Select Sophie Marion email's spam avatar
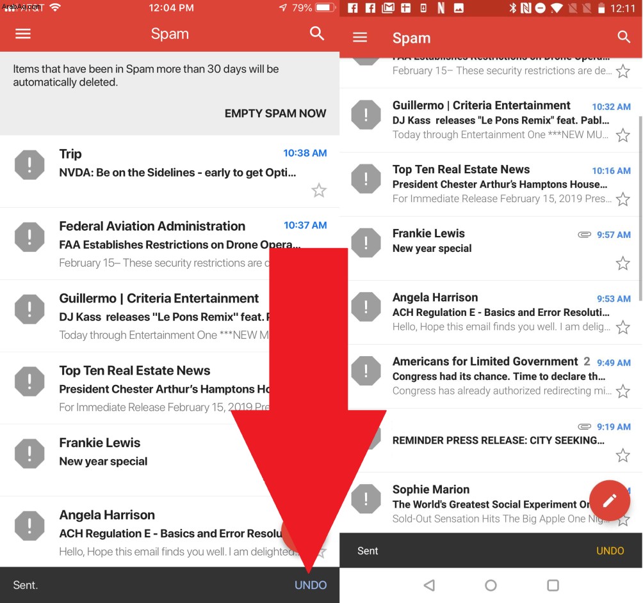 tap(366, 499)
